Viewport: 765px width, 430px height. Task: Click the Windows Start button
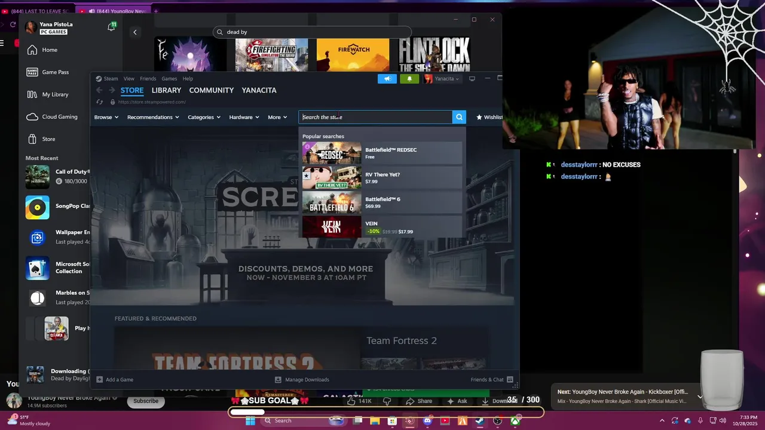[250, 421]
